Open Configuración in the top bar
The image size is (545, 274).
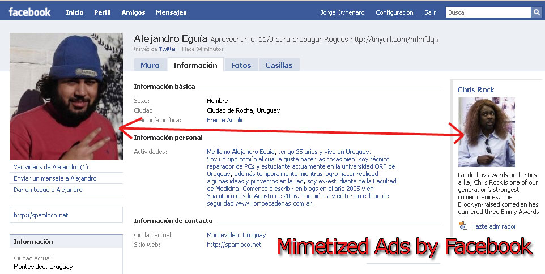pyautogui.click(x=394, y=12)
